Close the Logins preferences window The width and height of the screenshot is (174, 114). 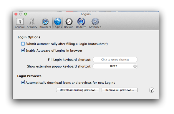point(16,14)
